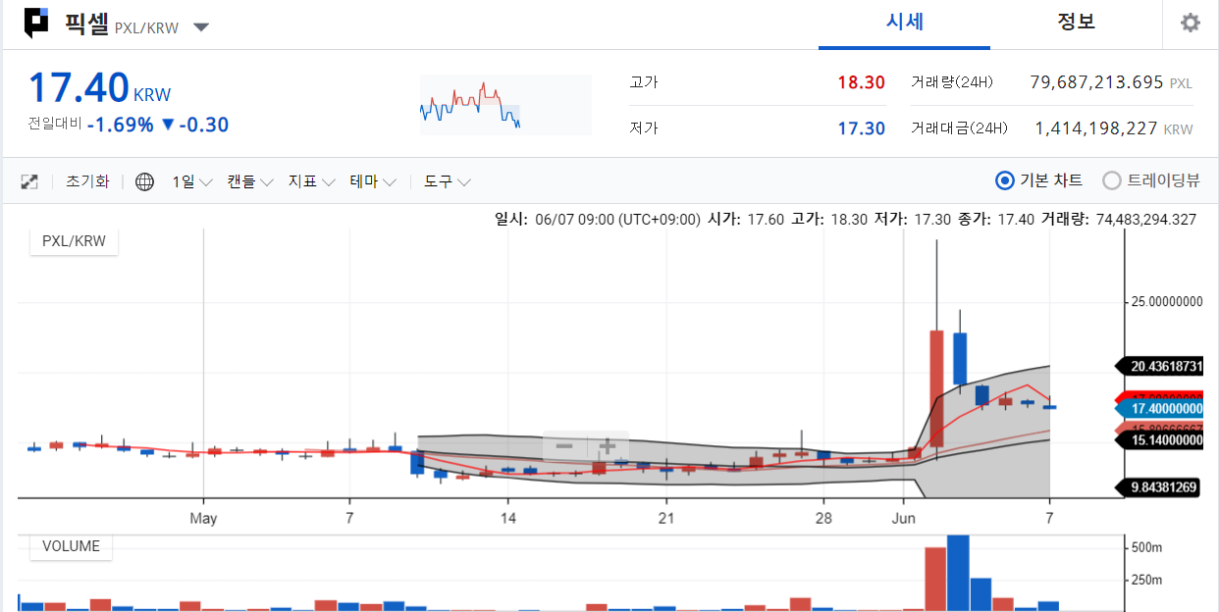Expand chart to fullscreen icon

pyautogui.click(x=29, y=181)
